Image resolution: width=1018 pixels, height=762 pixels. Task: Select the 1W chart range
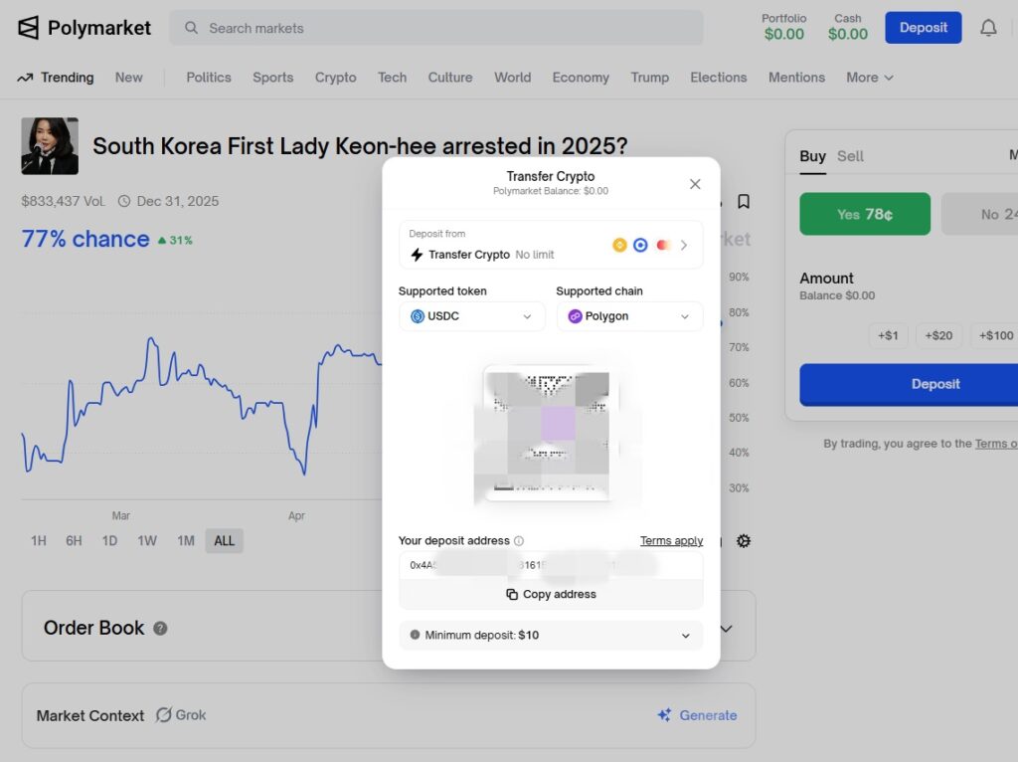[147, 540]
